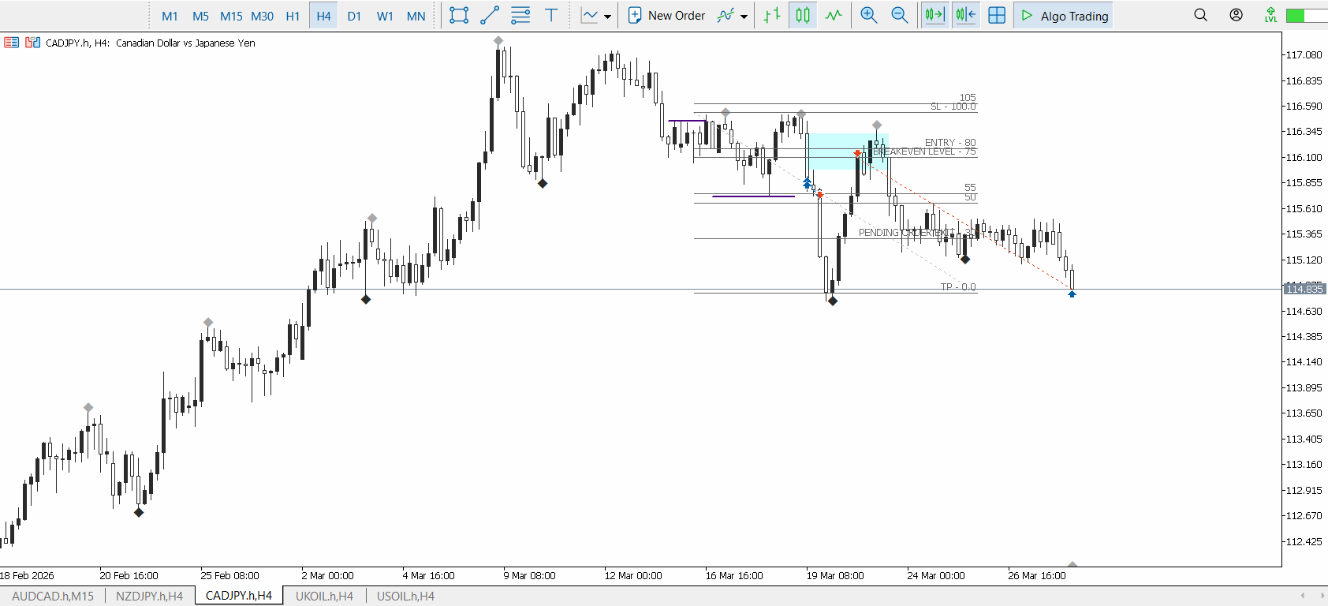The image size is (1328, 606).
Task: Select the H4 timeframe
Action: [323, 16]
